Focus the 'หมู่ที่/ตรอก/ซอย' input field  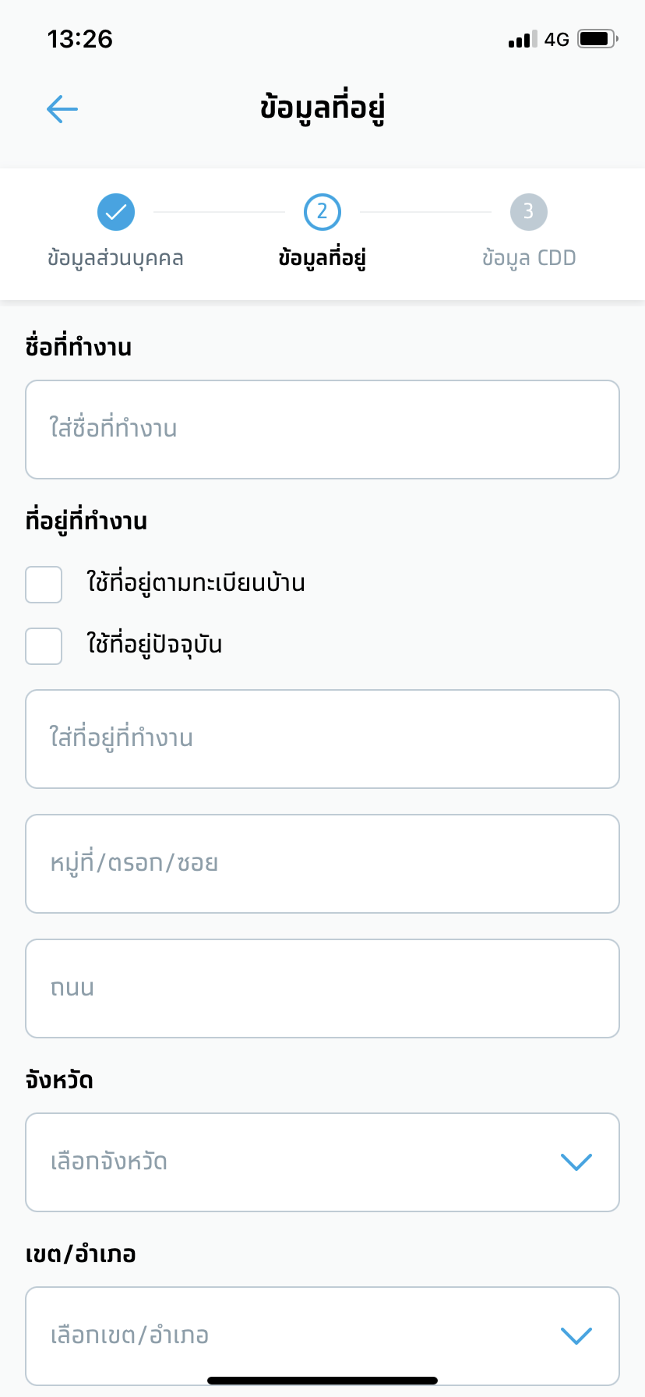(x=322, y=864)
